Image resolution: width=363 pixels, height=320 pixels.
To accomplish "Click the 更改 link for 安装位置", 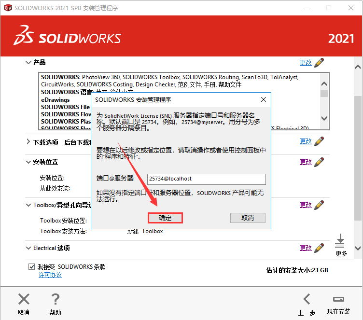I will [x=306, y=162].
